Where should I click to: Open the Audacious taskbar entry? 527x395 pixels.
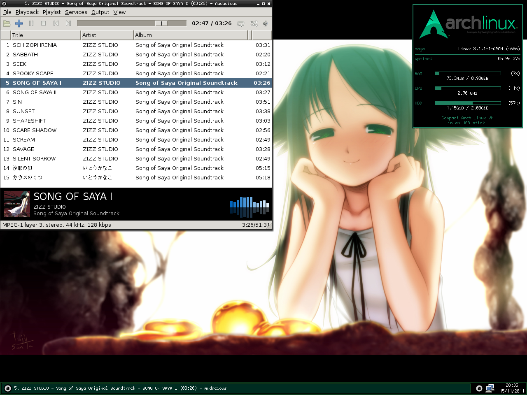coord(236,388)
